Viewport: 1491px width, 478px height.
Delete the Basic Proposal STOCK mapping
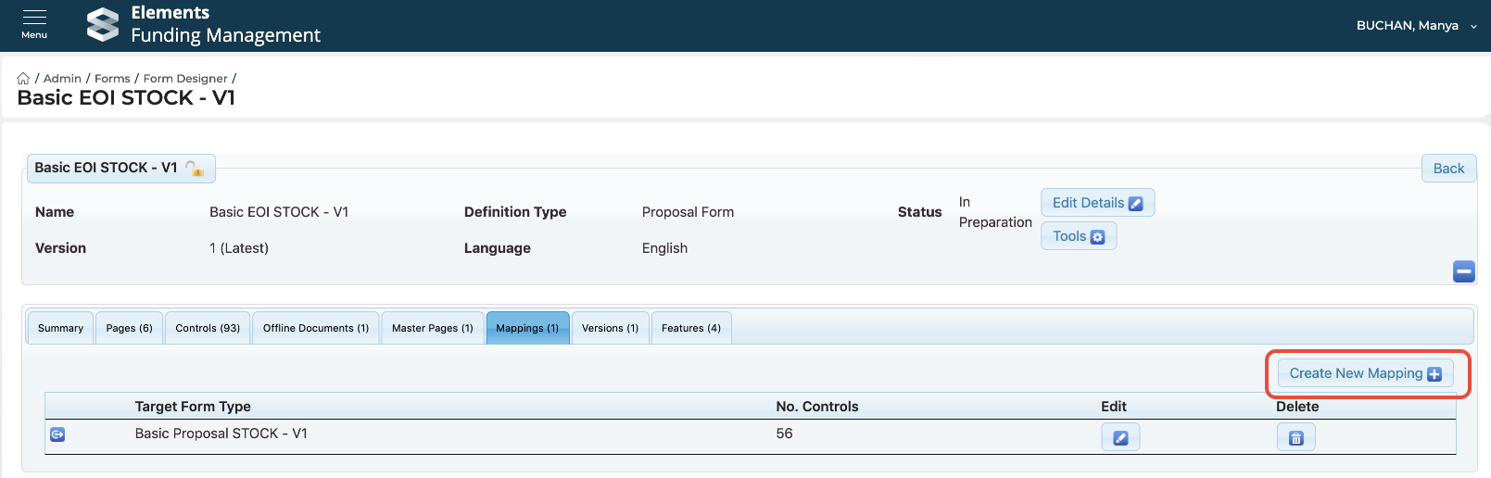1295,437
